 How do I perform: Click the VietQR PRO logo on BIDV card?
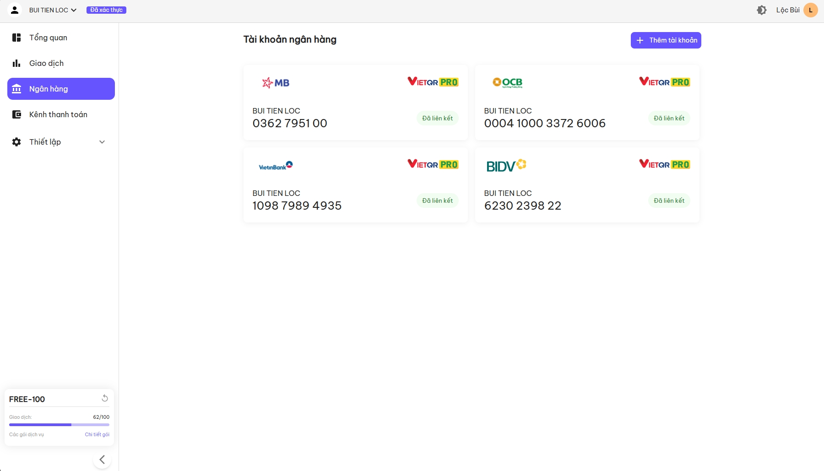pyautogui.click(x=665, y=164)
